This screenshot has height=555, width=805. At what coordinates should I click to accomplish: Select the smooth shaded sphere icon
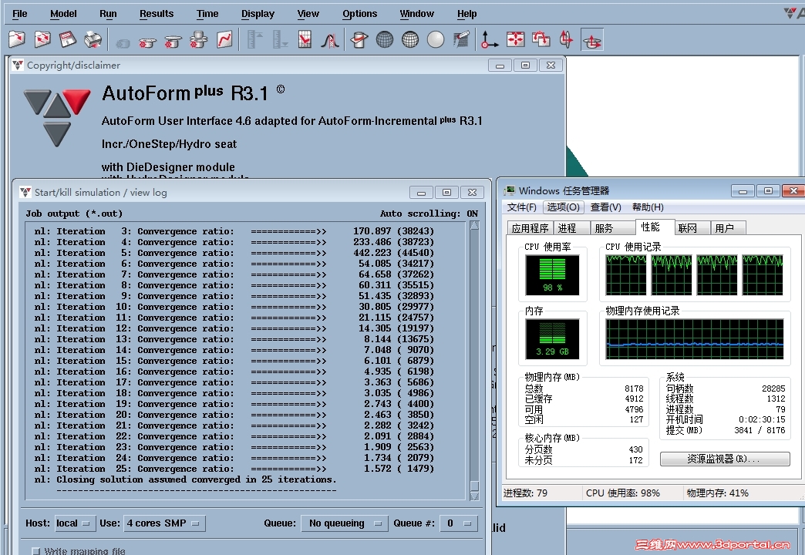(x=436, y=39)
